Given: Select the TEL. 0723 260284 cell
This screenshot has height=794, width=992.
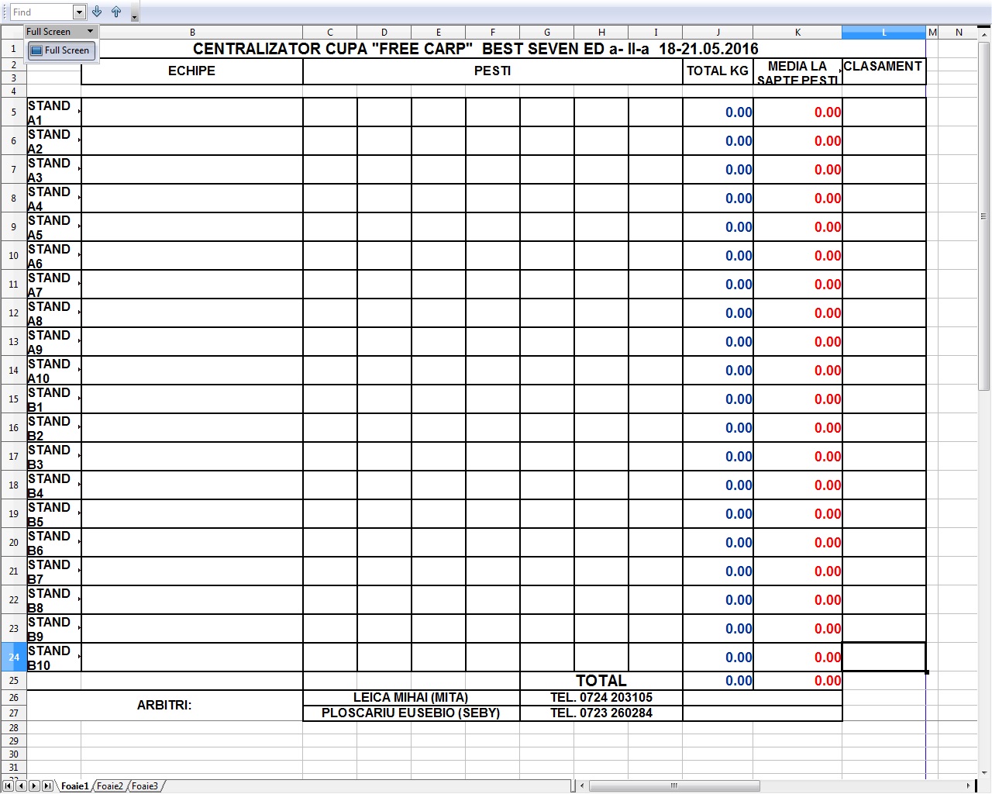Looking at the screenshot, I should pyautogui.click(x=601, y=713).
